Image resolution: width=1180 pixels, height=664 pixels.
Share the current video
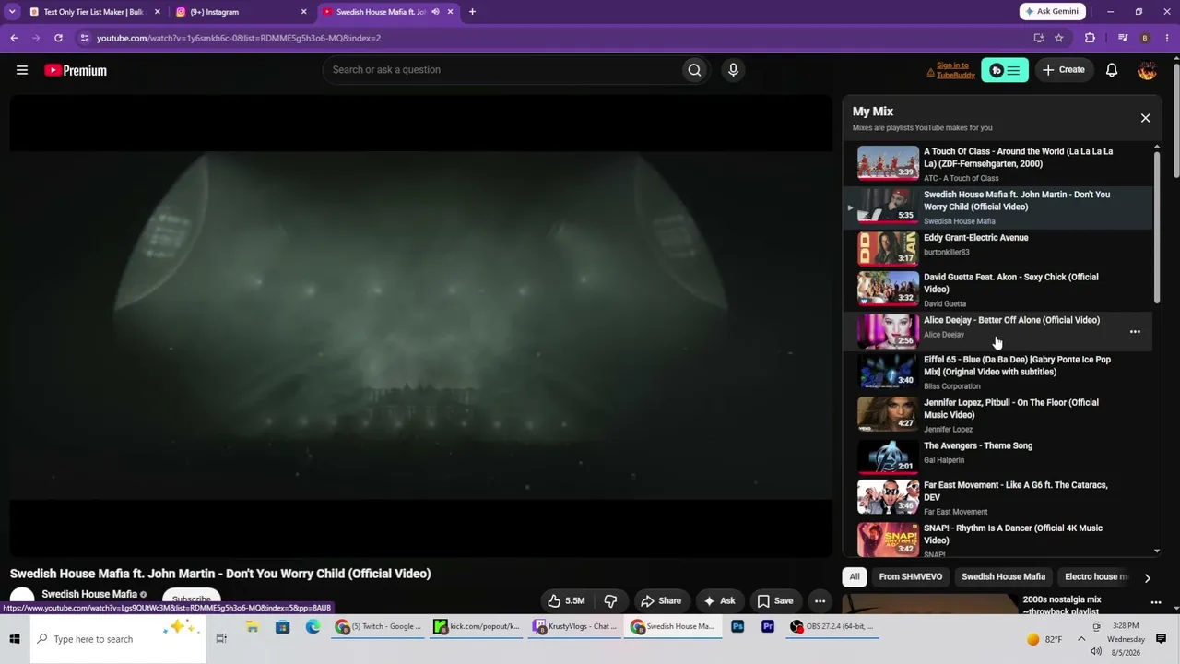(x=661, y=600)
